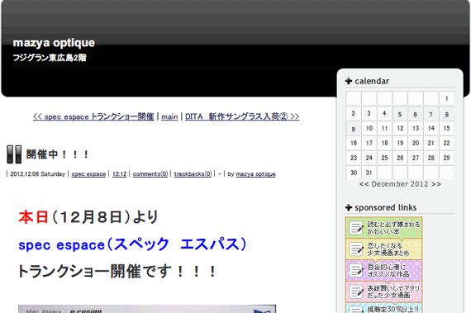The image size is (471, 313).
Task: Click the note icon on 表紙買い banner
Action: pyautogui.click(x=356, y=292)
